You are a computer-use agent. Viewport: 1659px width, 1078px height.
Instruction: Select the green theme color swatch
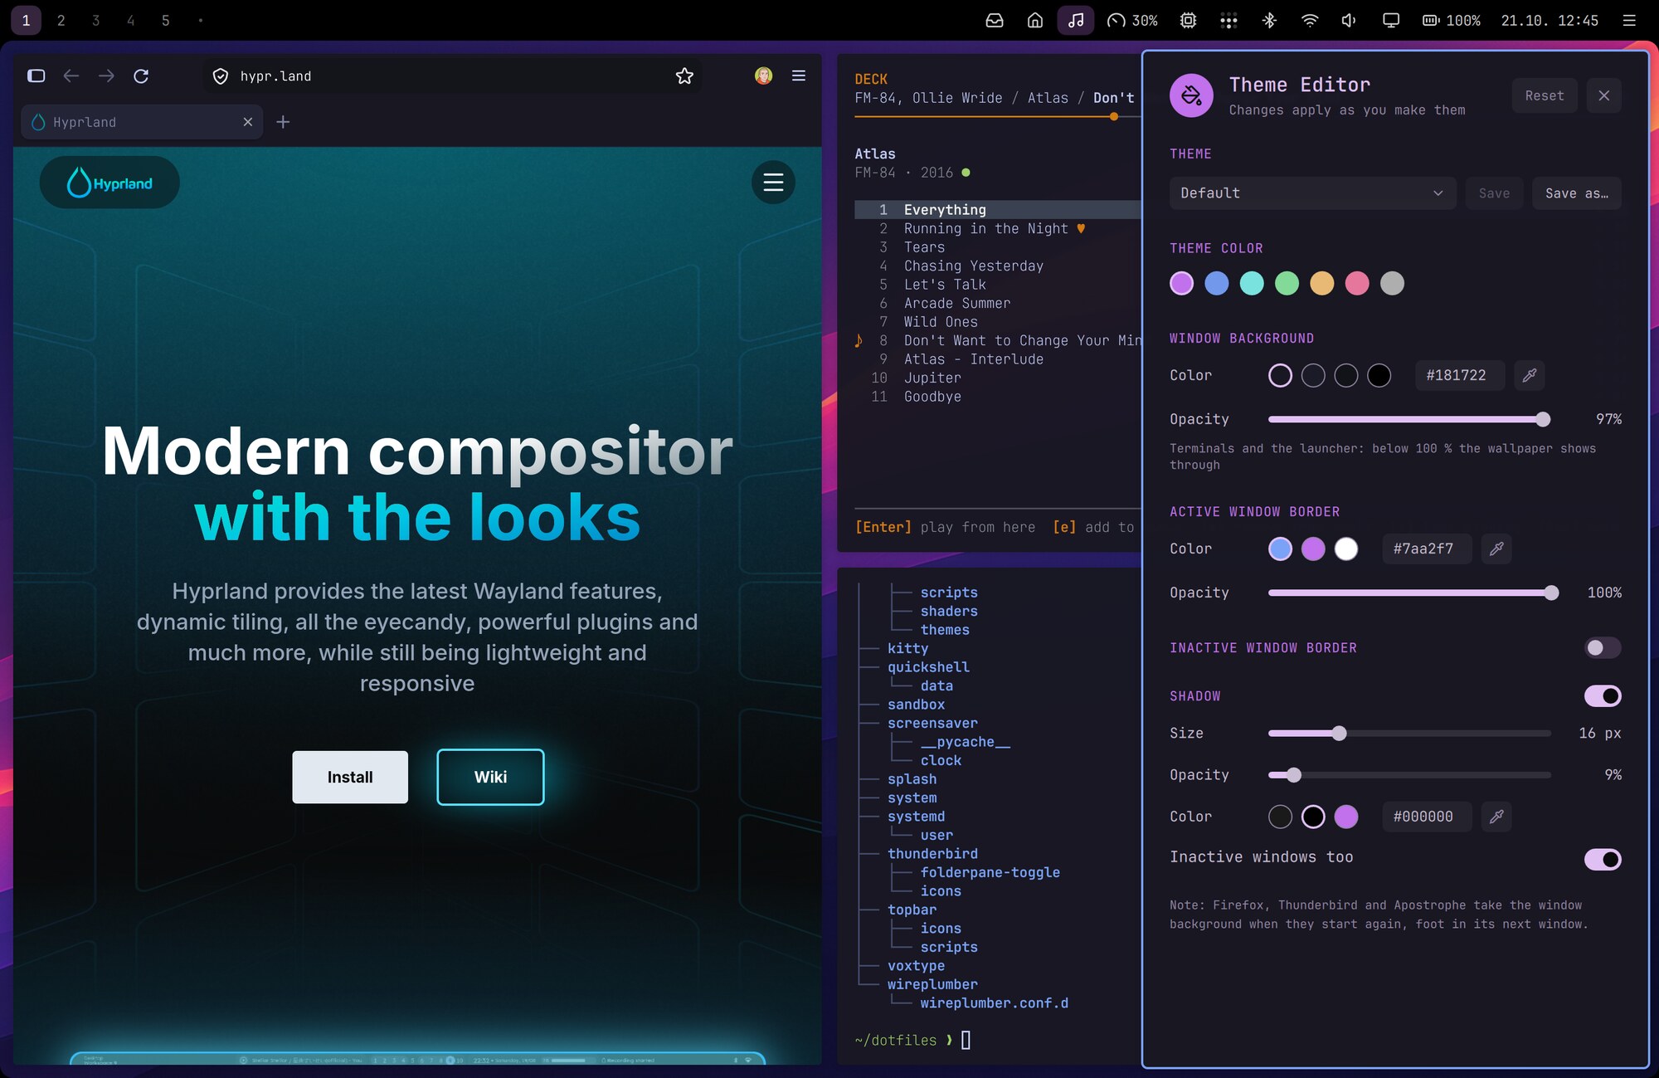click(1287, 284)
